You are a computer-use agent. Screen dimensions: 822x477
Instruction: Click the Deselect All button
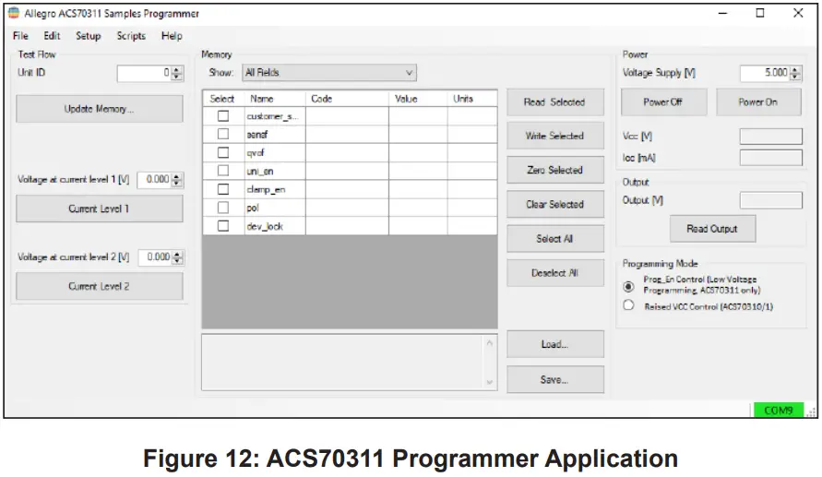(555, 273)
